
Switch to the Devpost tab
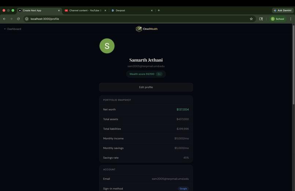coord(132,11)
